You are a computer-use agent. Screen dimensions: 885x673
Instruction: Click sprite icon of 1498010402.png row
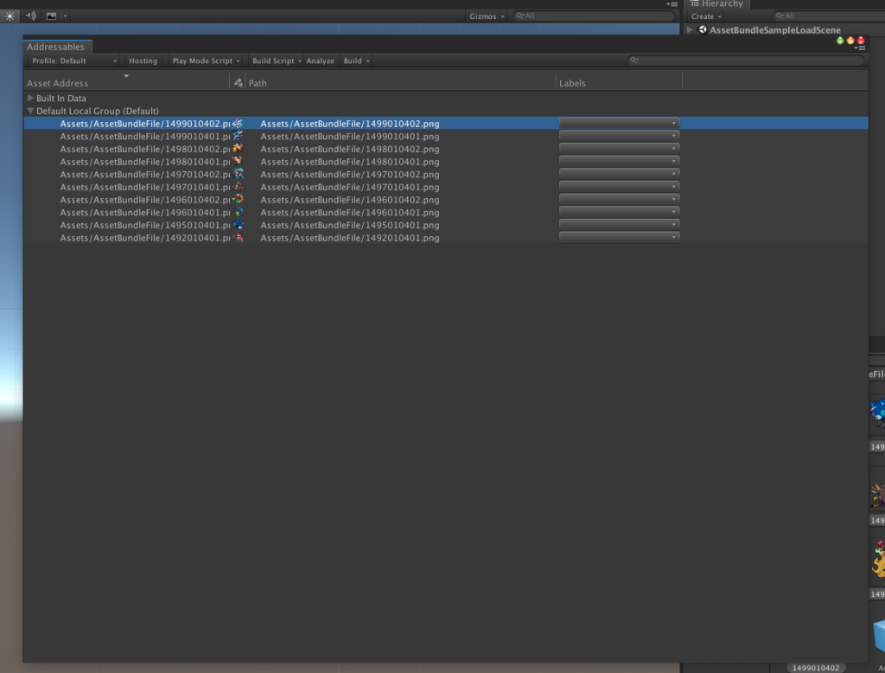[238, 149]
